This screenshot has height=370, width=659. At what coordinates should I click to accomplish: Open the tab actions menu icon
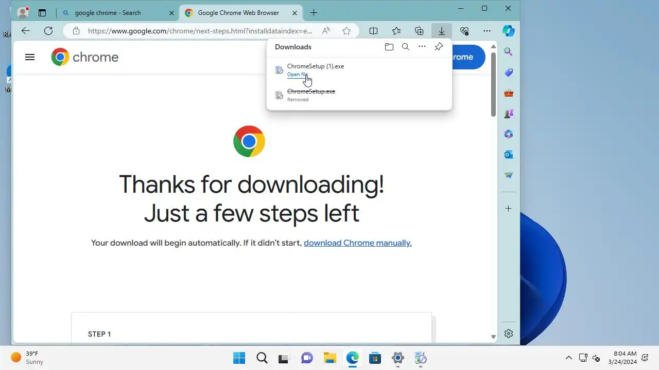click(42, 13)
